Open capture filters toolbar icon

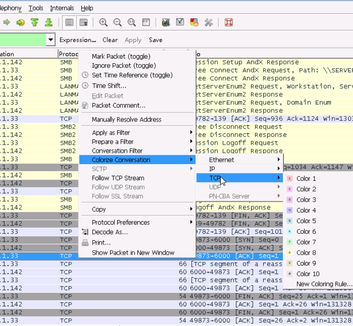click(166, 22)
